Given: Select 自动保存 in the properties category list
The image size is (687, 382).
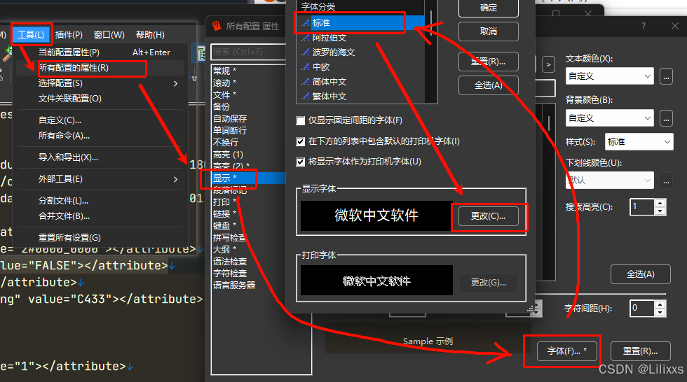Looking at the screenshot, I should 230,118.
